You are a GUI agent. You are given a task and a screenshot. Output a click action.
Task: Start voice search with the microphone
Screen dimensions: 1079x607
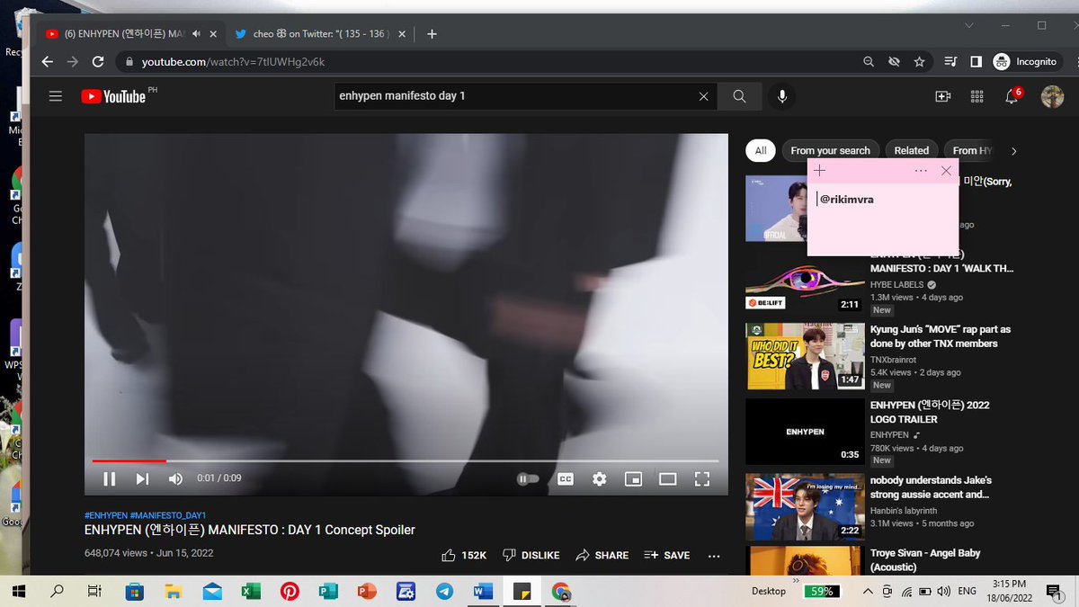pyautogui.click(x=782, y=96)
